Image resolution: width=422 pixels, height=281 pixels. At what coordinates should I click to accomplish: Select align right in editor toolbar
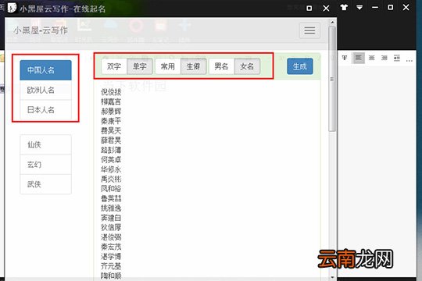(384, 58)
